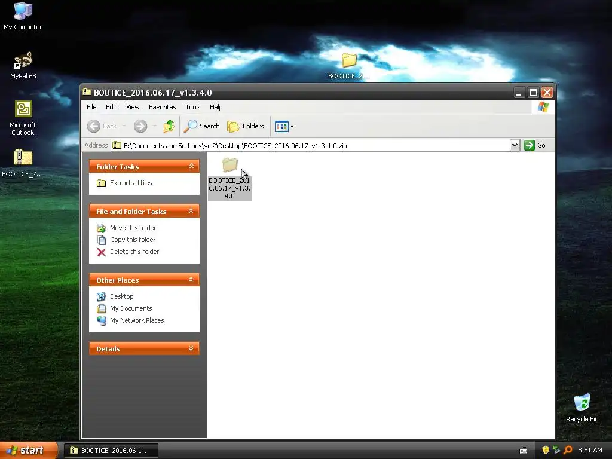This screenshot has height=459, width=612.
Task: Collapse the Folder Tasks panel
Action: pos(191,166)
